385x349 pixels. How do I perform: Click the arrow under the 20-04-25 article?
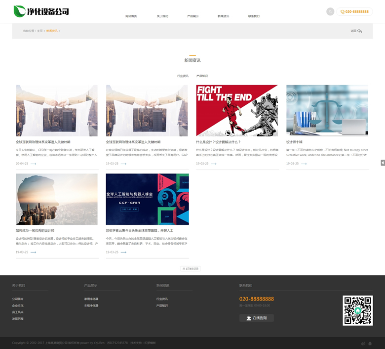tap(34, 164)
